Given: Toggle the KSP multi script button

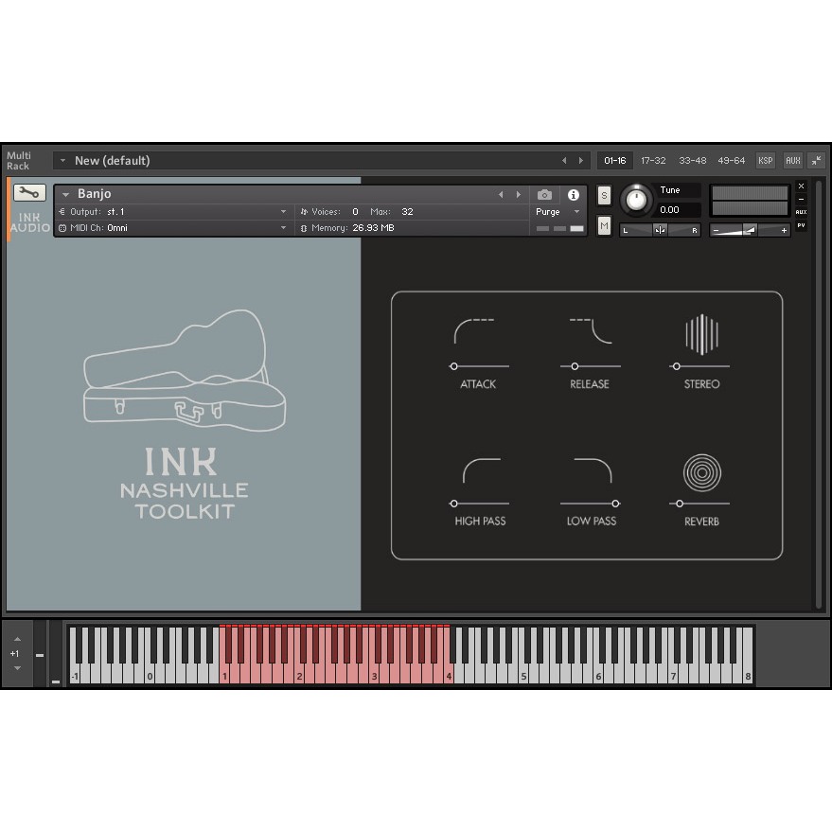Looking at the screenshot, I should click(x=765, y=160).
